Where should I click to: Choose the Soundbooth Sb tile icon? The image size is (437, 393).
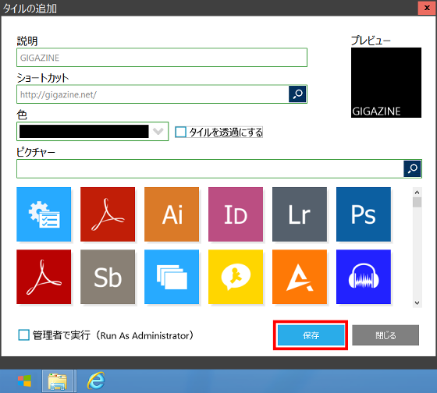pyautogui.click(x=108, y=277)
